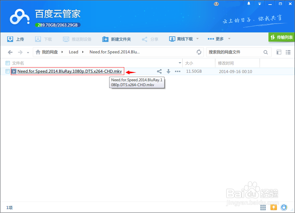This screenshot has height=213, width=295.
Task: Click the Download (下载) toolbar button
Action: 43,39
